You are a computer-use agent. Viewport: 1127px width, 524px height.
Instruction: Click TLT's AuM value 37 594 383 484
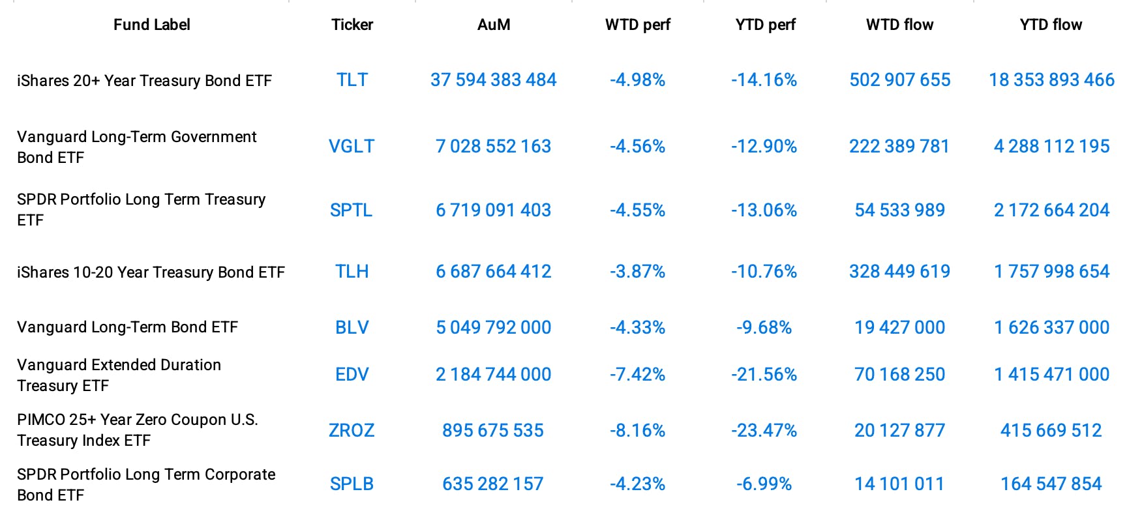(x=493, y=80)
